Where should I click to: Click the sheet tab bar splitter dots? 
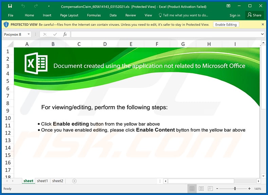(160, 181)
